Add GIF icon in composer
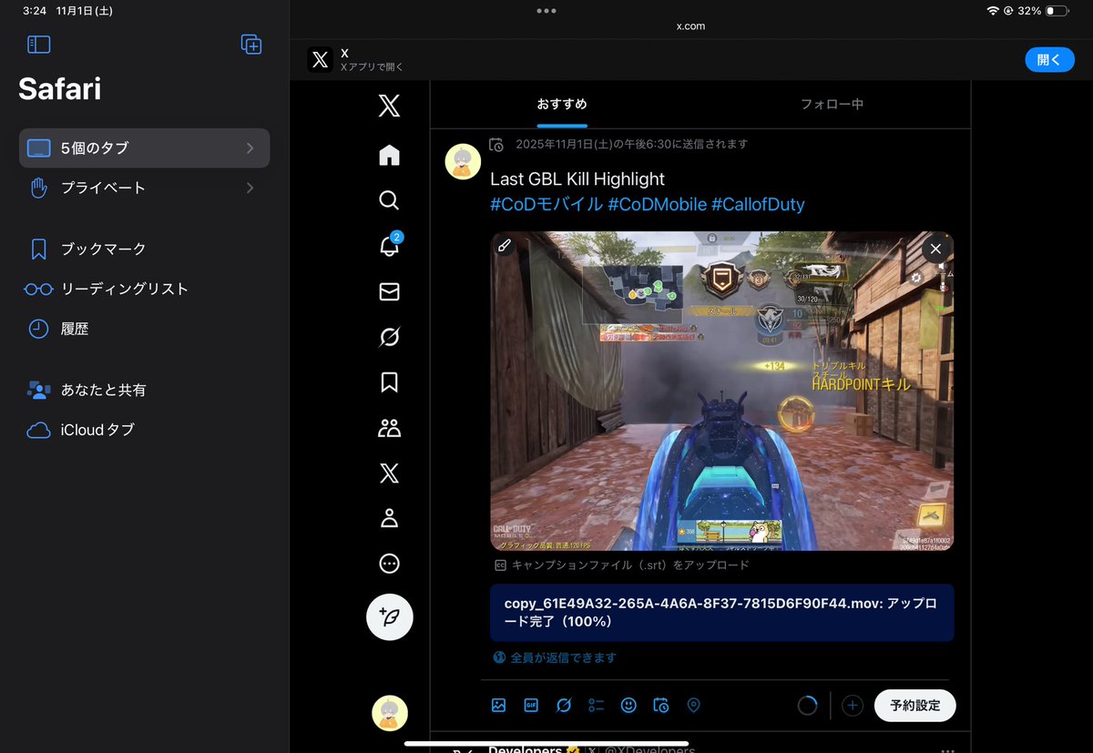The image size is (1093, 753). 531,705
